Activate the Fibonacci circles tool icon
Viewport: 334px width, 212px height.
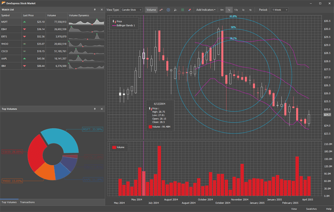tap(168, 9)
